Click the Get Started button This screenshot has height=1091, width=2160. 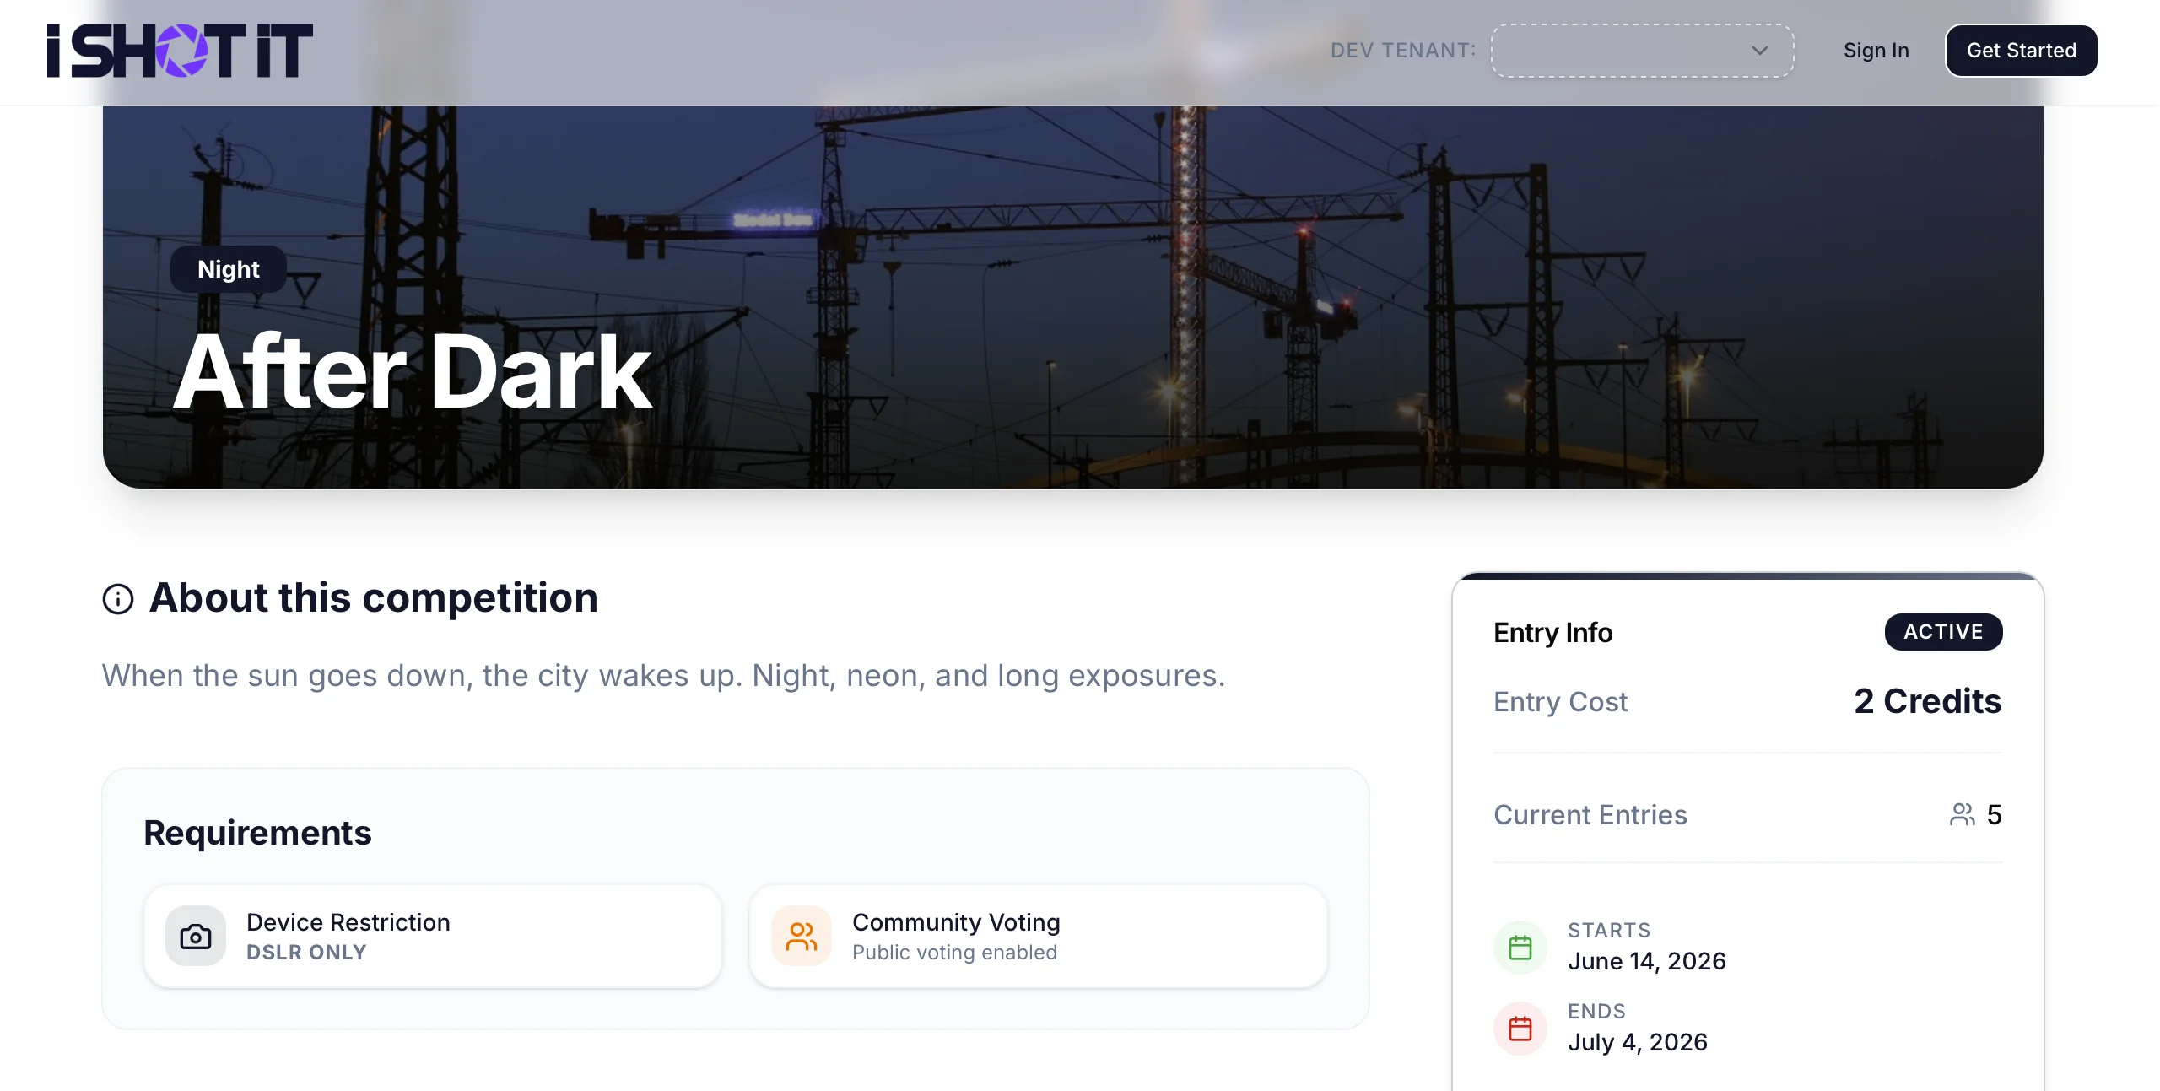(2021, 51)
